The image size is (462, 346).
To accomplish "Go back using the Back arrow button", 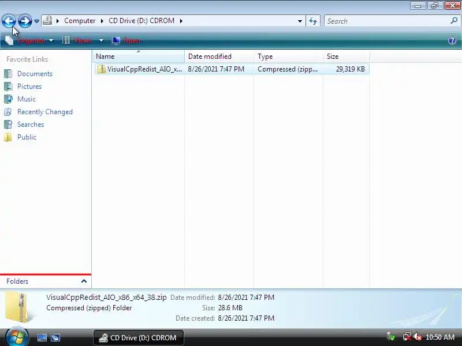I will click(x=9, y=21).
